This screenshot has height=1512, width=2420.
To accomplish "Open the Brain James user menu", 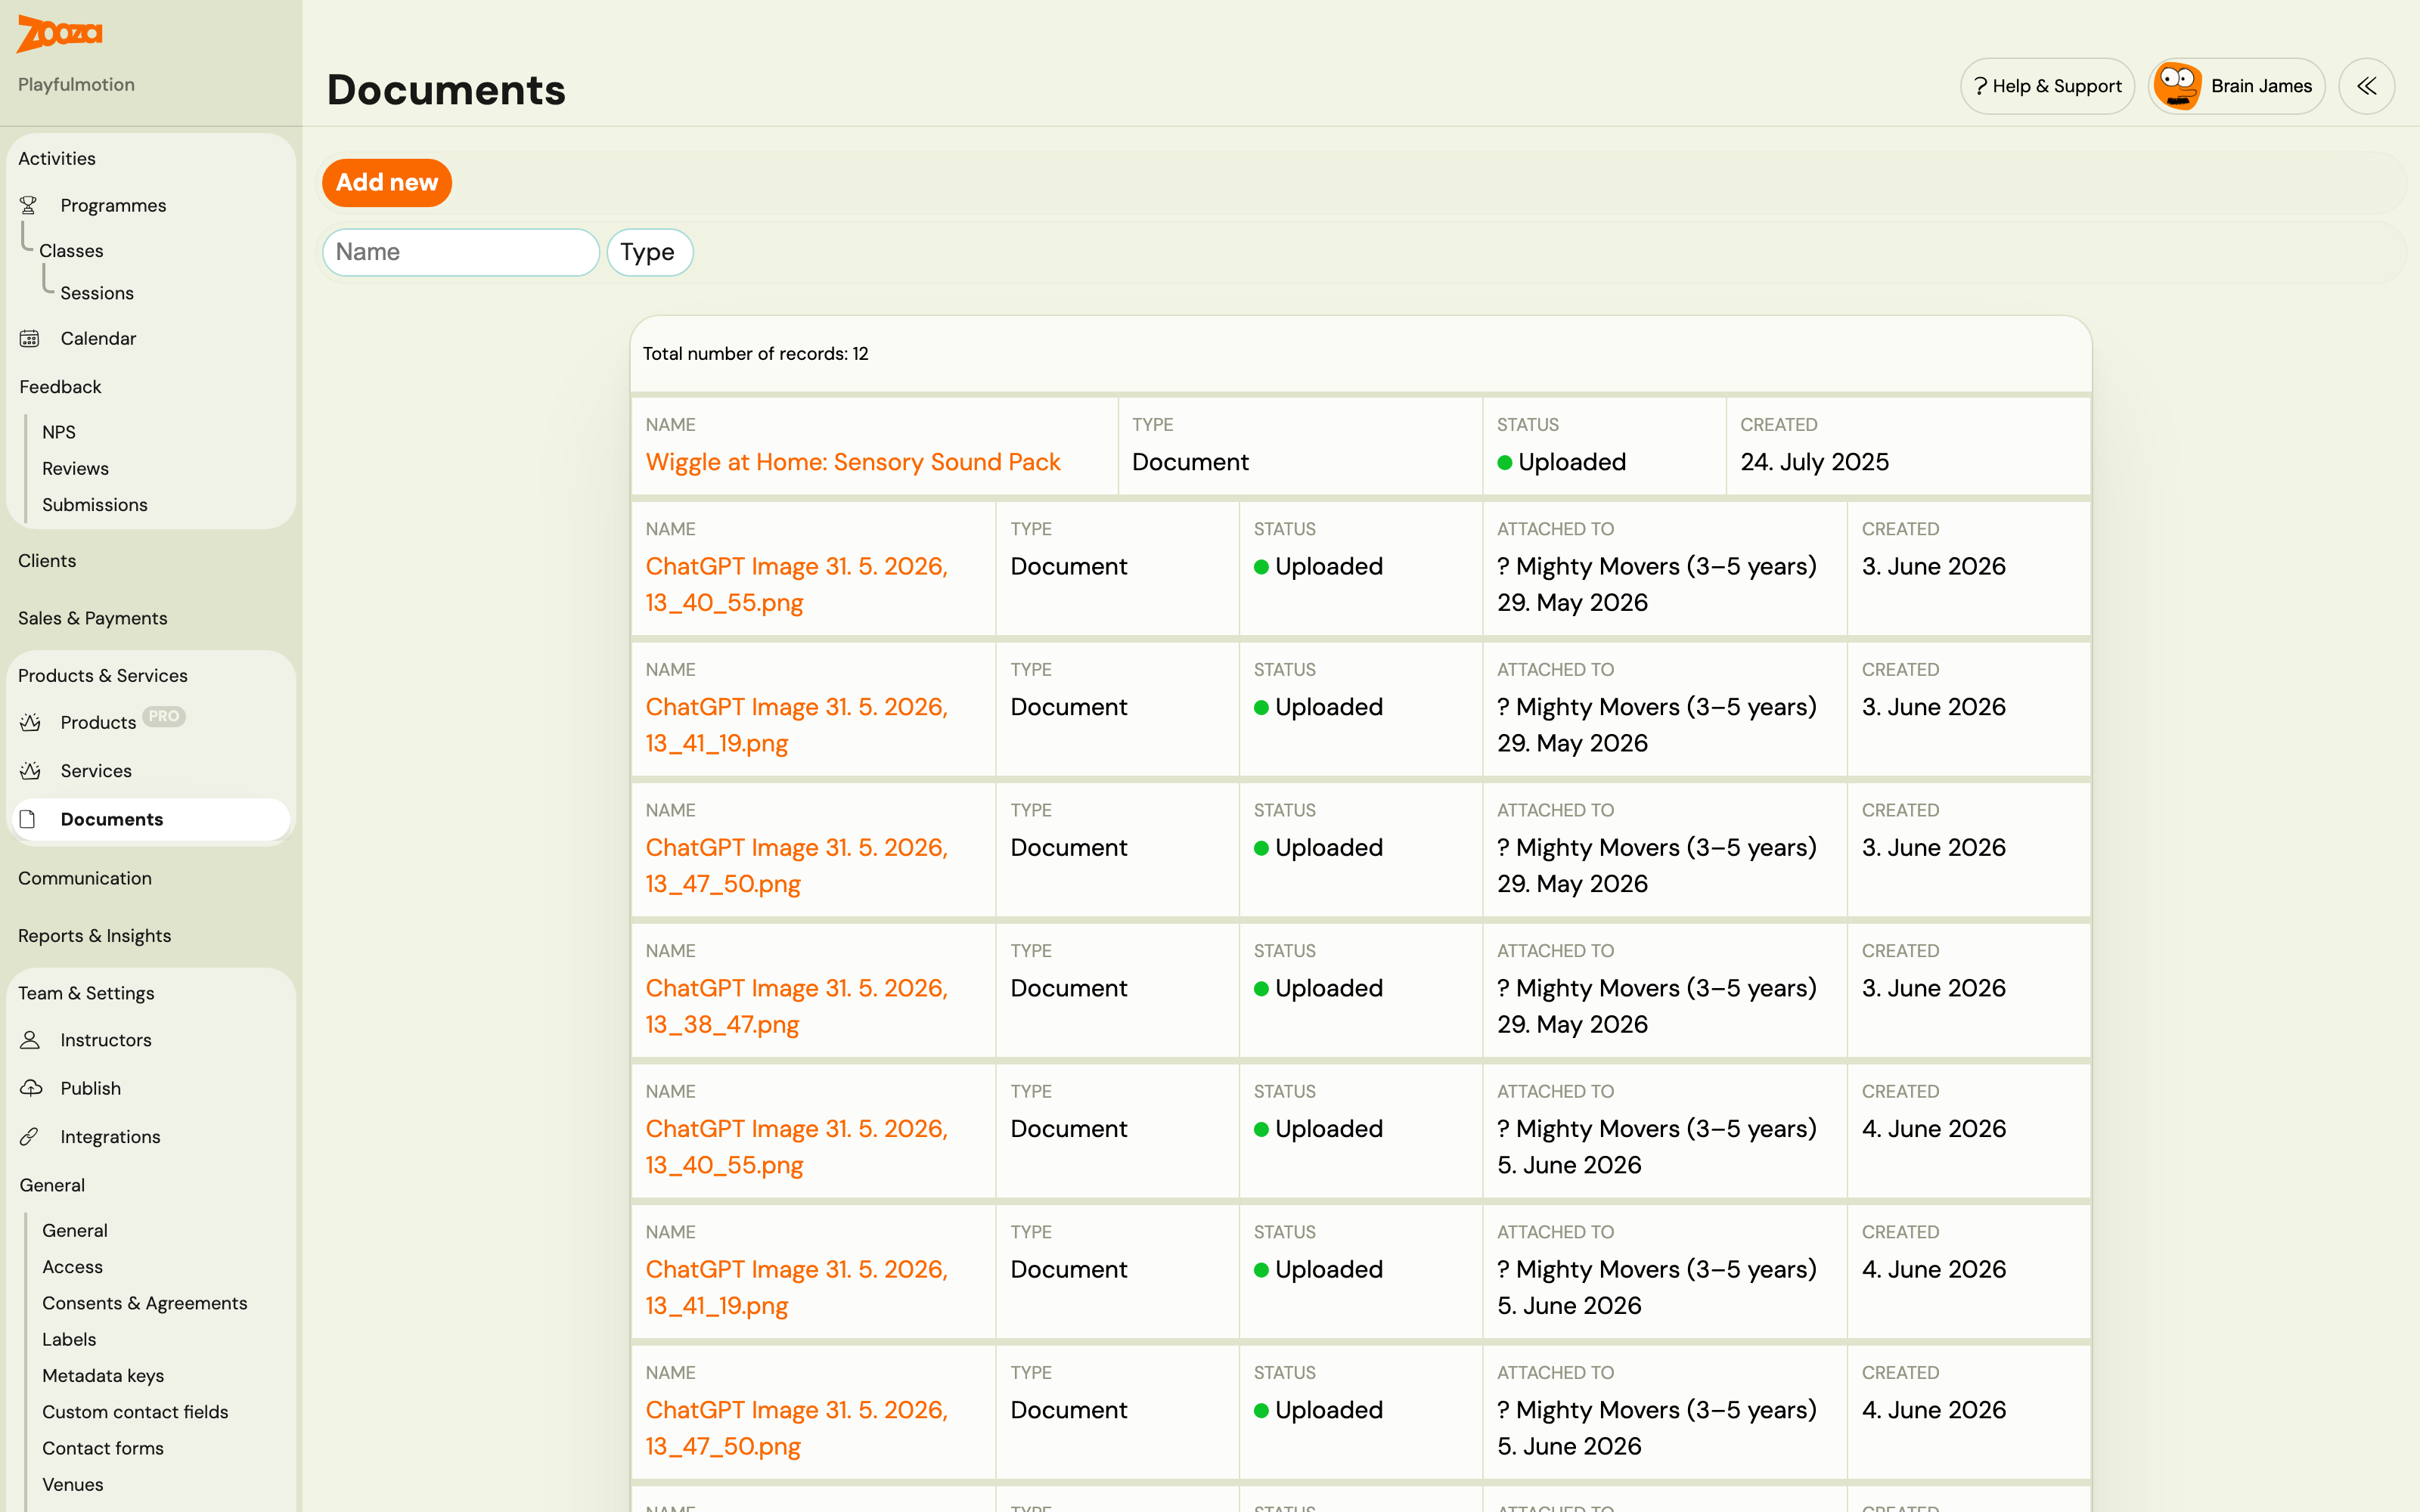I will point(2236,86).
